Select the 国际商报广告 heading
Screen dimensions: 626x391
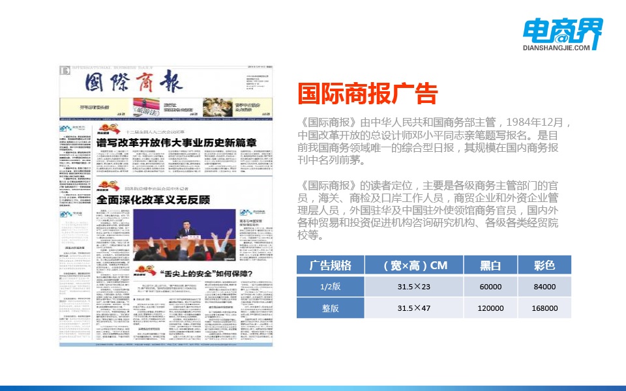click(368, 94)
